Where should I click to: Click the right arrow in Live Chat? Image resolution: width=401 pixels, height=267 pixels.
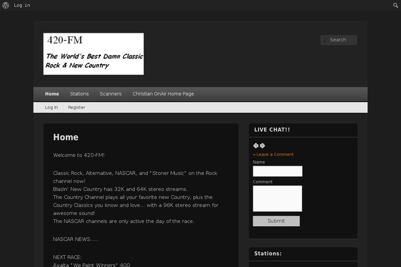pos(263,146)
